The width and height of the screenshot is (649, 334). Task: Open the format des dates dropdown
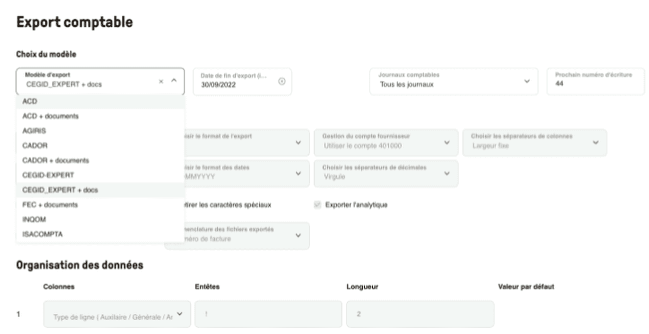[x=298, y=174]
